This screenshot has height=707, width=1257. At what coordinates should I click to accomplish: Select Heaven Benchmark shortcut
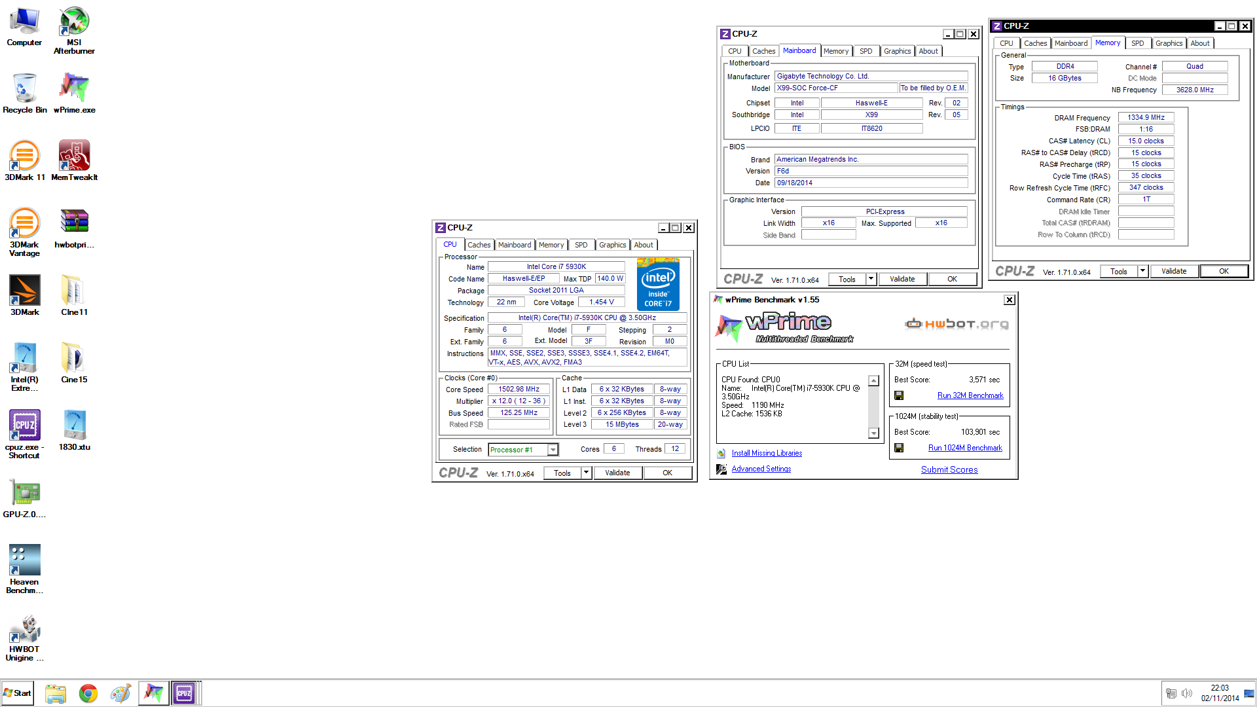[x=24, y=569]
